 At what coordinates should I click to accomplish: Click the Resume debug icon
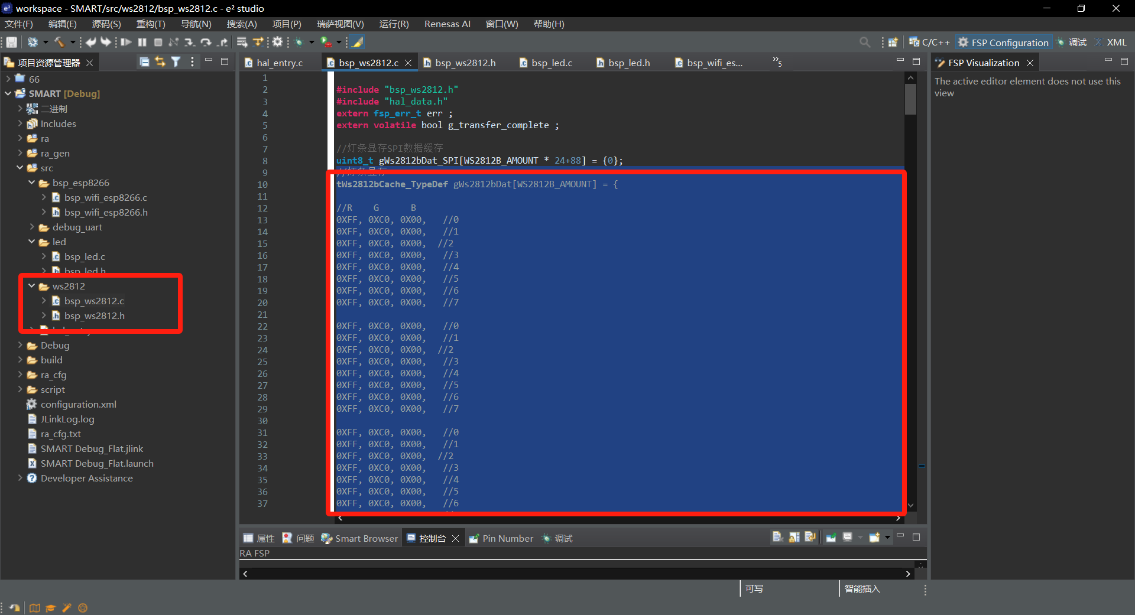(126, 42)
